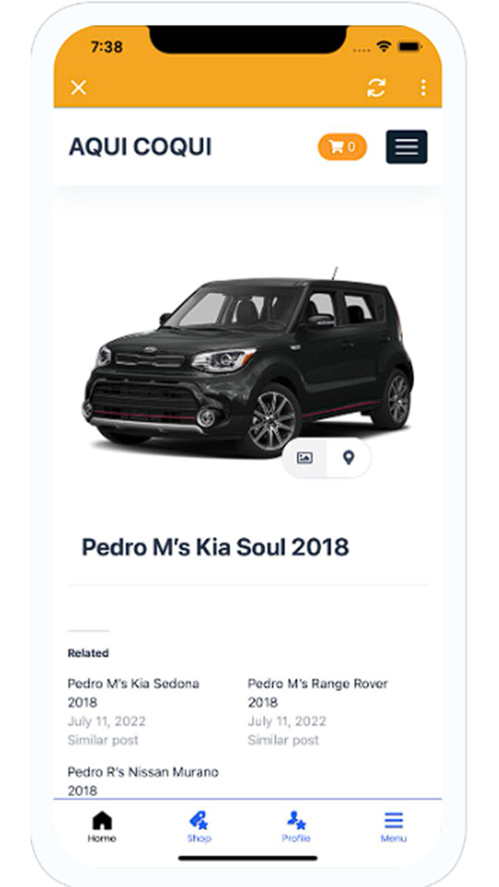Tap the Home icon in bottom navigation
This screenshot has height=887, width=499.
pyautogui.click(x=101, y=821)
